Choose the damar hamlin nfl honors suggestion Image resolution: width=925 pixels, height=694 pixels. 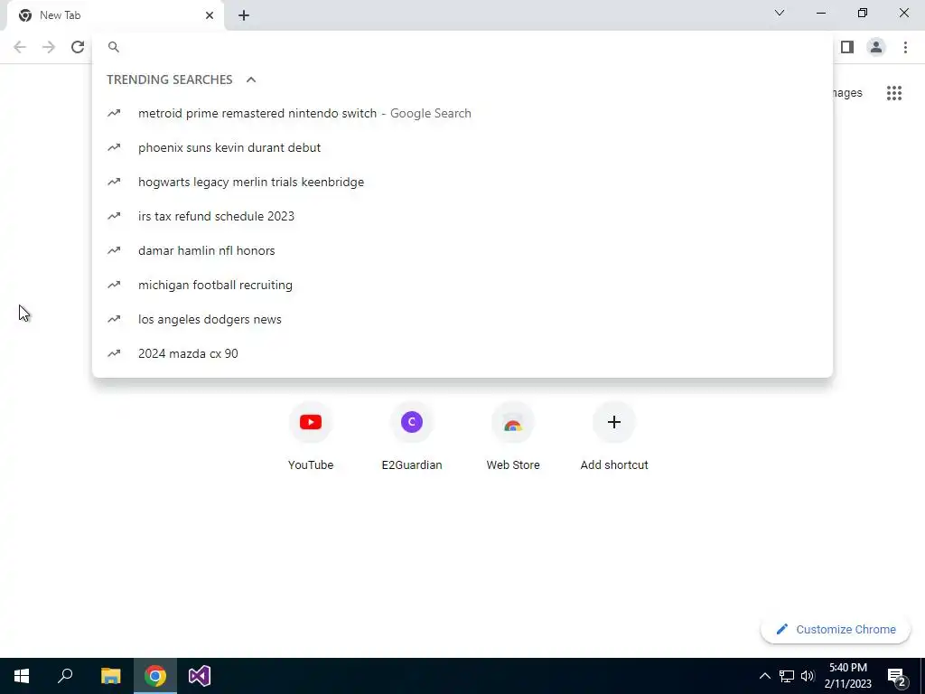coord(462,250)
